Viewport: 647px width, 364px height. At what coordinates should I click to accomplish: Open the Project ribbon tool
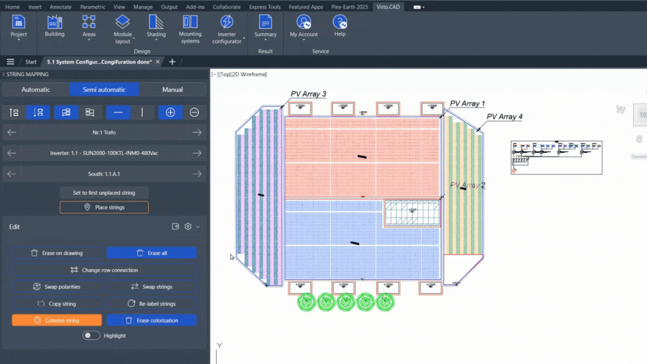(19, 27)
